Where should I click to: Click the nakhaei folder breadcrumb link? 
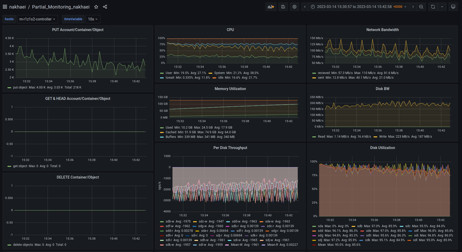pos(17,7)
